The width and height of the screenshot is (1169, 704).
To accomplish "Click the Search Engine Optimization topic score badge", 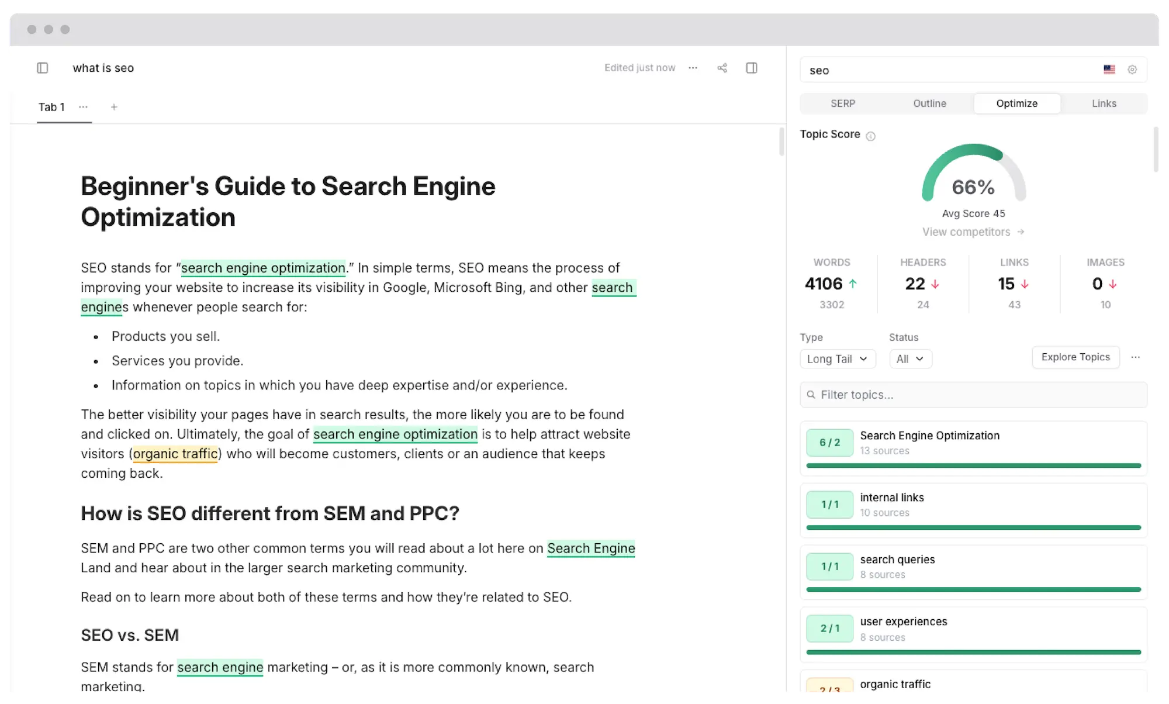I will click(830, 442).
